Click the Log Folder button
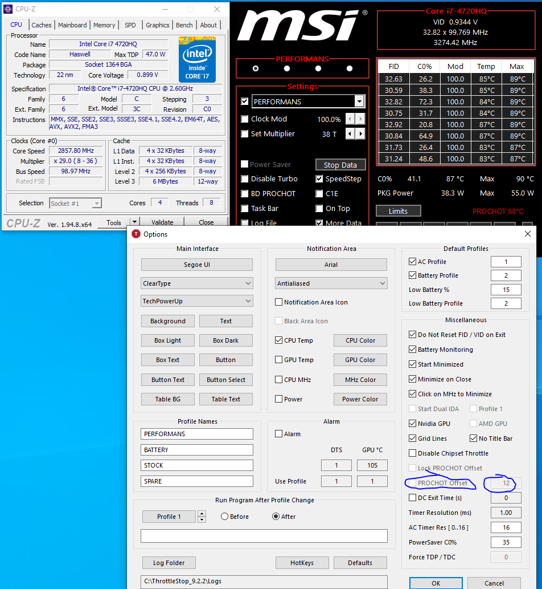 [169, 563]
